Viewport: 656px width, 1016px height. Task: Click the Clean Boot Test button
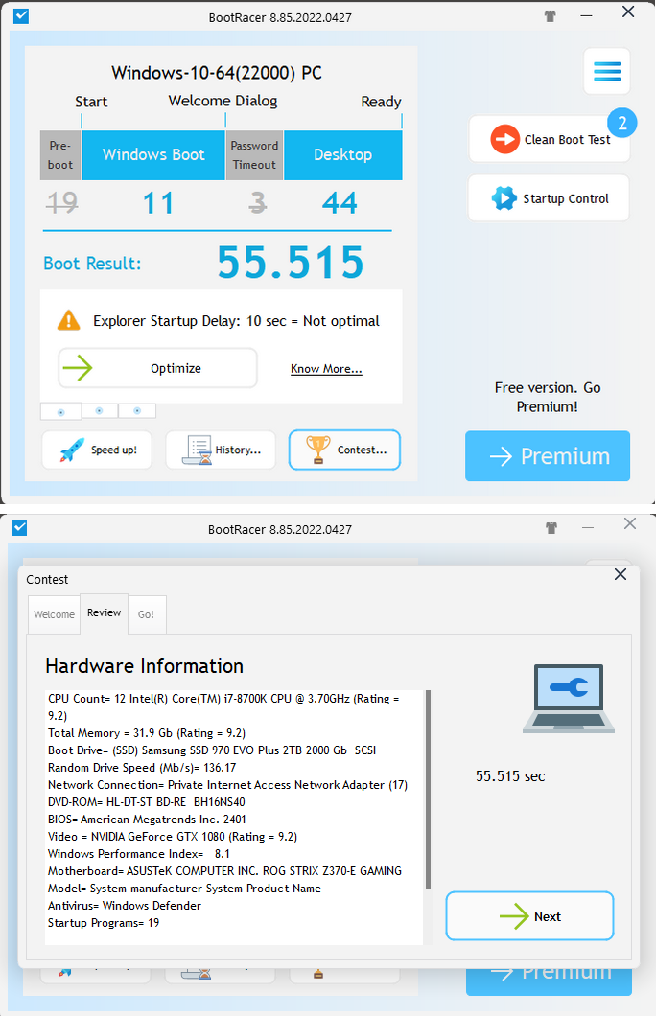(549, 139)
